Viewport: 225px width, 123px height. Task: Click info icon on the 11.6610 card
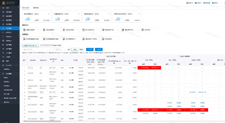click(x=139, y=14)
